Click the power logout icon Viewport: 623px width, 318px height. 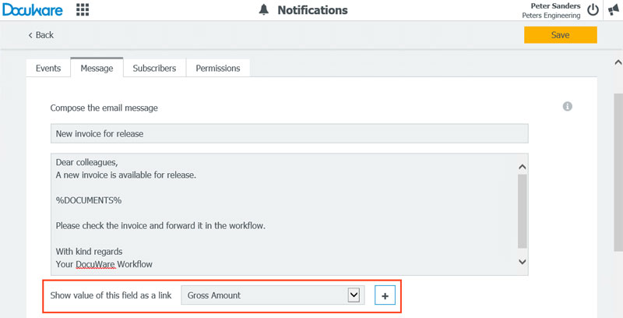point(593,10)
